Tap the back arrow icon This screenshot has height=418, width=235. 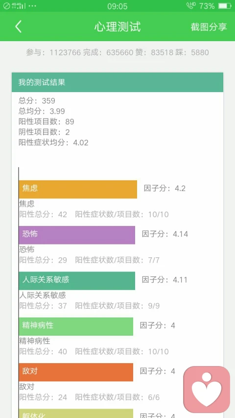click(x=18, y=26)
